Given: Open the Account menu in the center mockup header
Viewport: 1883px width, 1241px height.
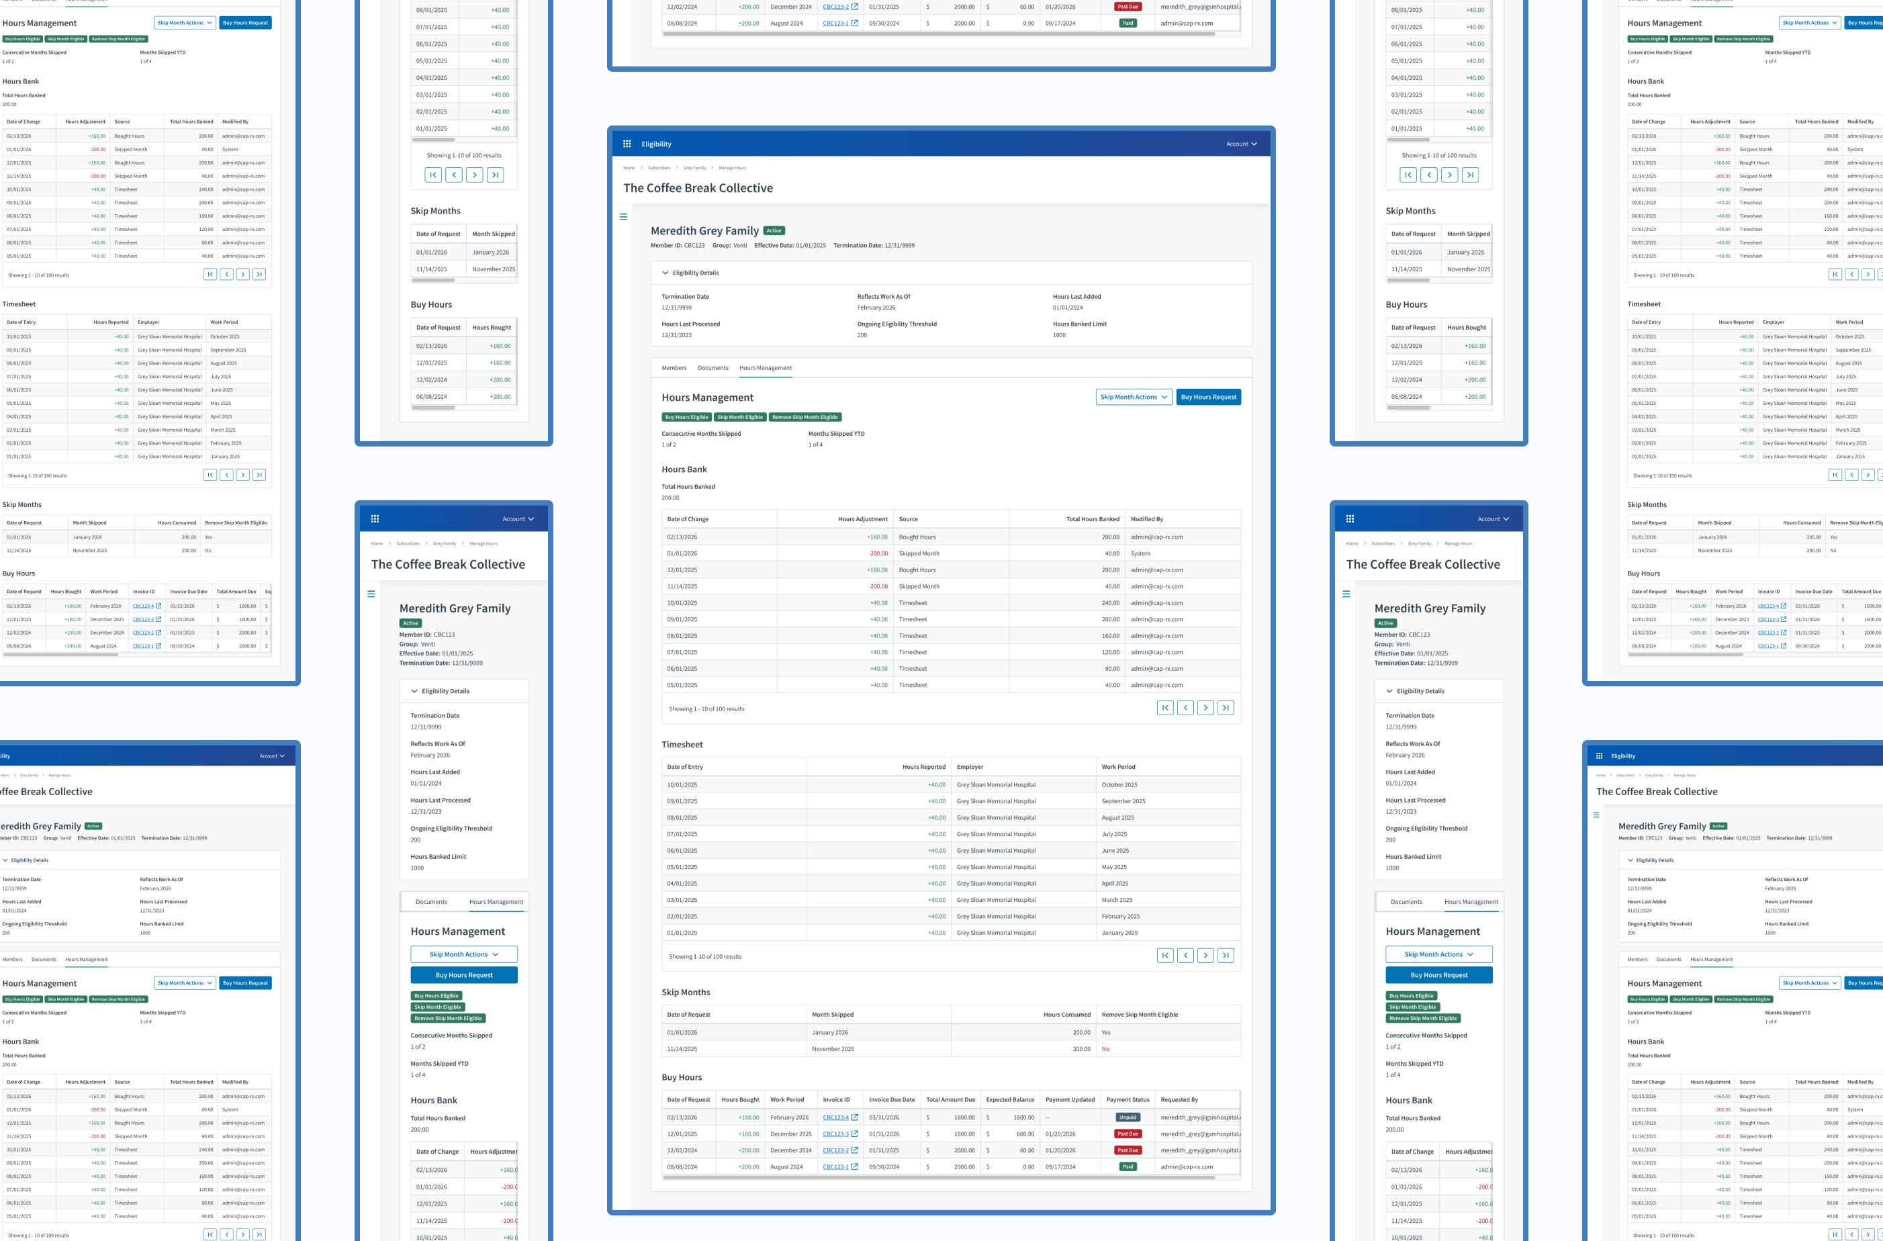Looking at the screenshot, I should tap(1241, 144).
